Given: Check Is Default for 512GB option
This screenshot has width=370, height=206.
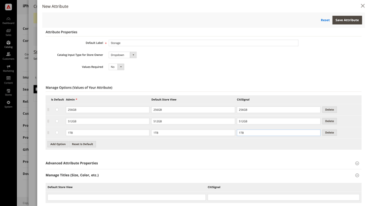Looking at the screenshot, I should pos(57,121).
